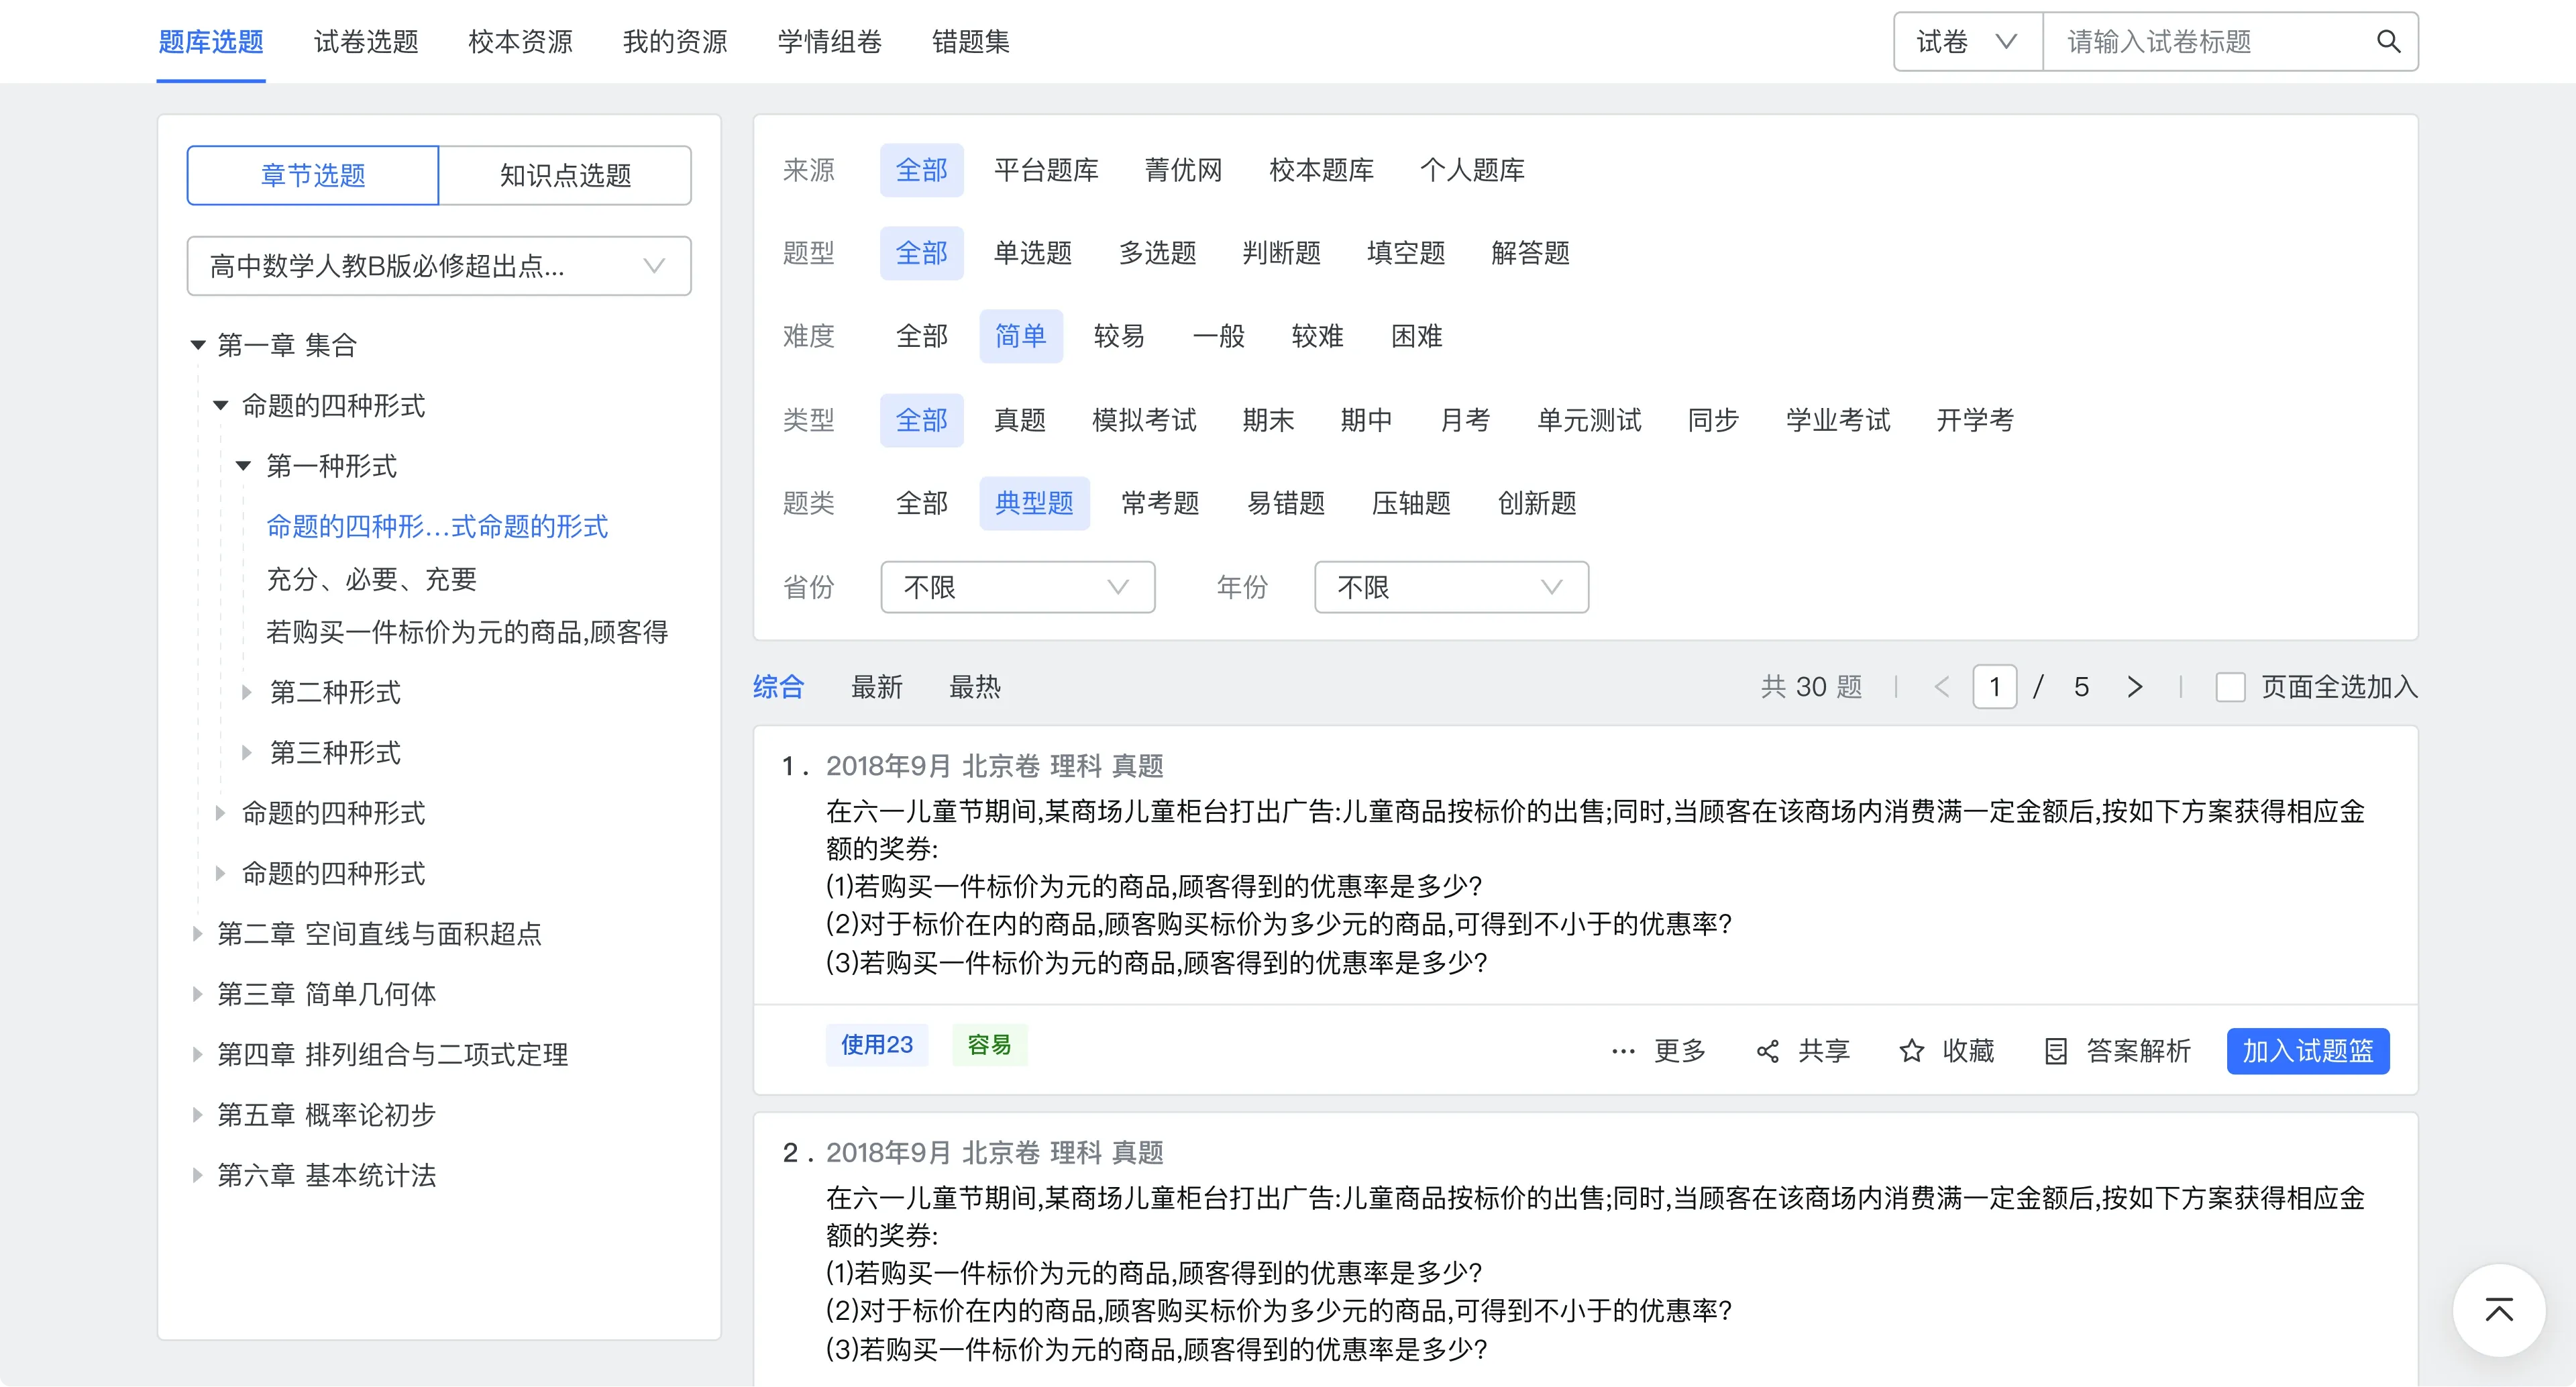The width and height of the screenshot is (2576, 1387).
Task: Click the share icon on question 1
Action: (x=1767, y=1051)
